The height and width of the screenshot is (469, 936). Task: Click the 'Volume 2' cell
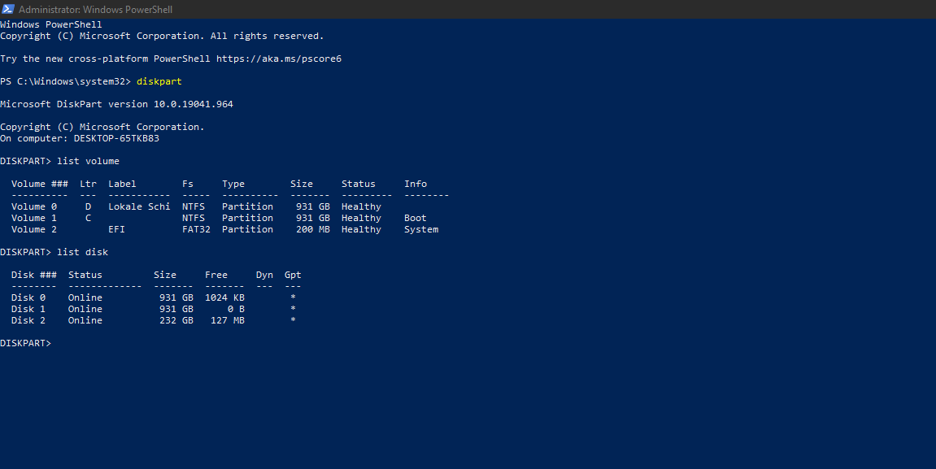tap(34, 229)
